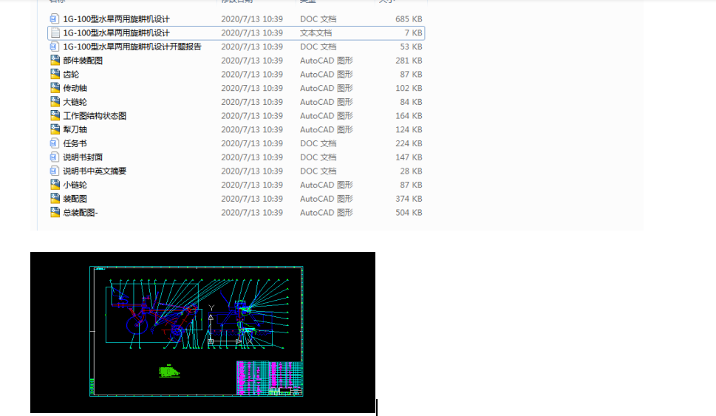This screenshot has width=716, height=416.
Task: Select the 小链轮 AutoCAD file icon
Action: click(x=55, y=185)
